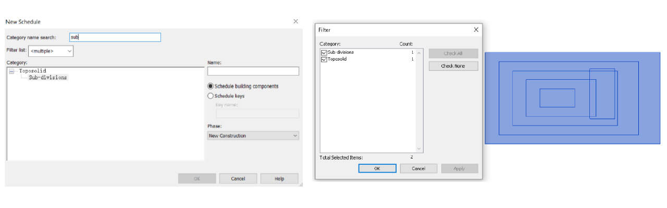Click the Filter list scrollbar up arrow

419,53
